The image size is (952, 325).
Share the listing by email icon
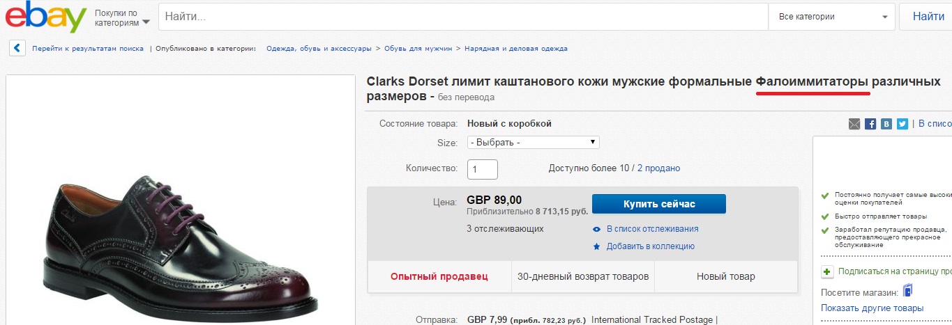tap(854, 124)
